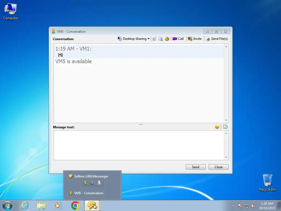This screenshot has height=211, width=281.
Task: Set status to available with green user icon
Action: [x=85, y=183]
